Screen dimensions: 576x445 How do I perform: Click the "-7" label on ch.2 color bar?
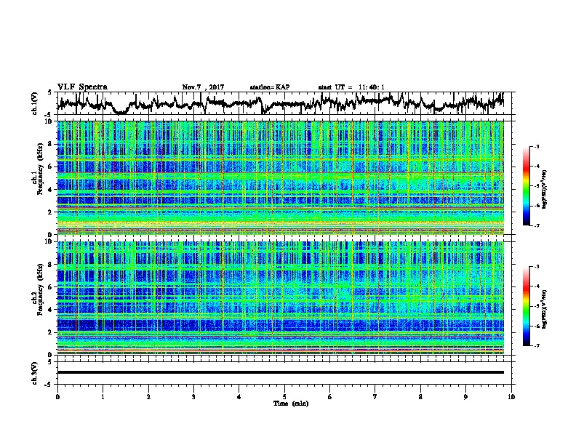pyautogui.click(x=537, y=345)
